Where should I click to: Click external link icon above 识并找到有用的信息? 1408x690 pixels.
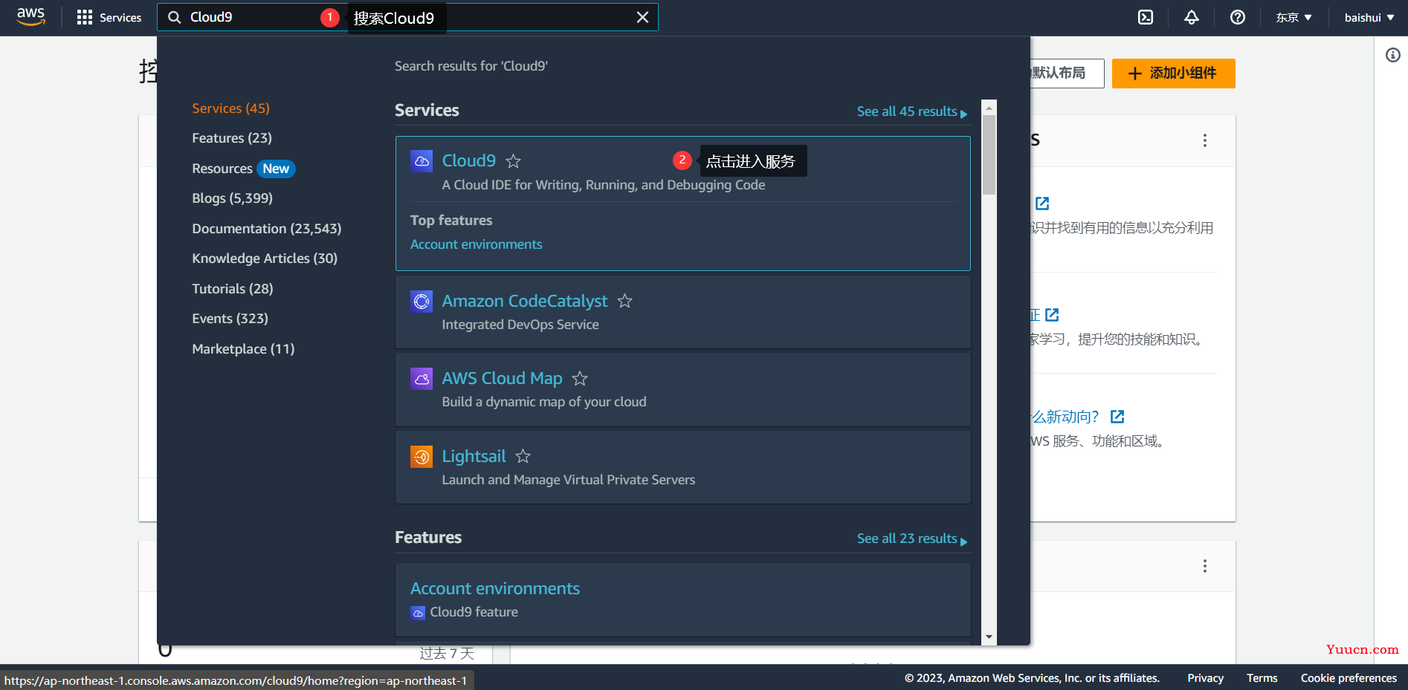1042,204
